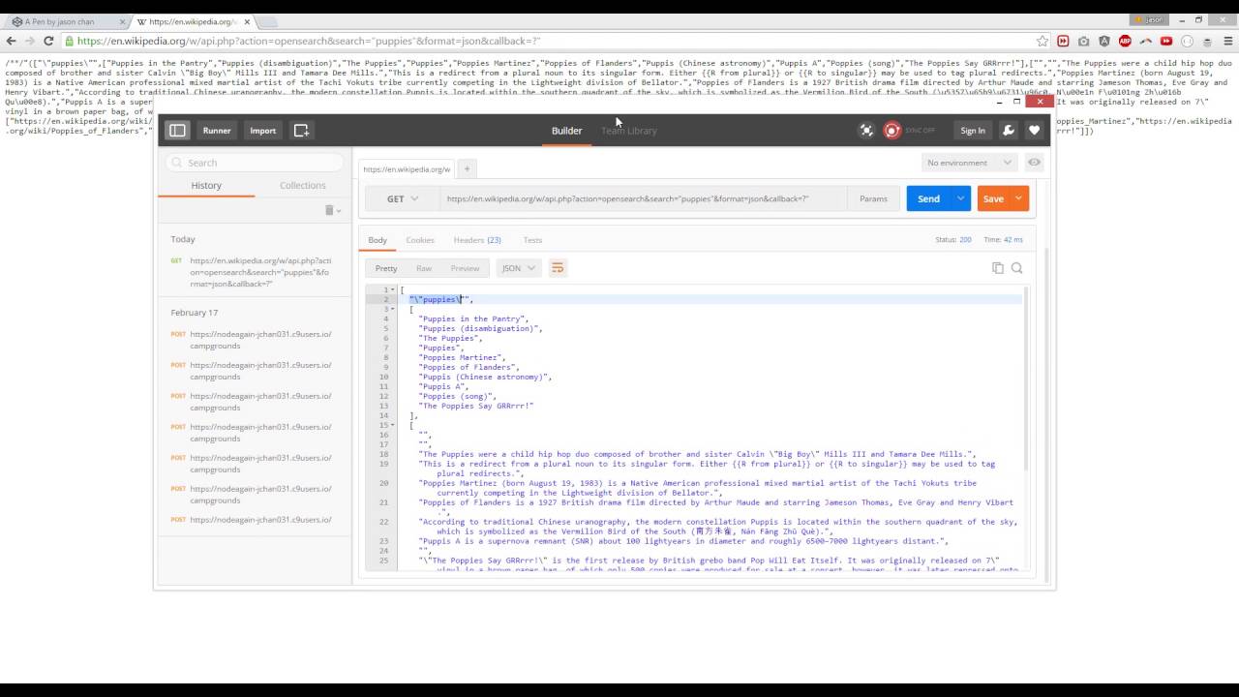This screenshot has width=1239, height=697.
Task: Switch to the Team Library tab
Action: (629, 131)
